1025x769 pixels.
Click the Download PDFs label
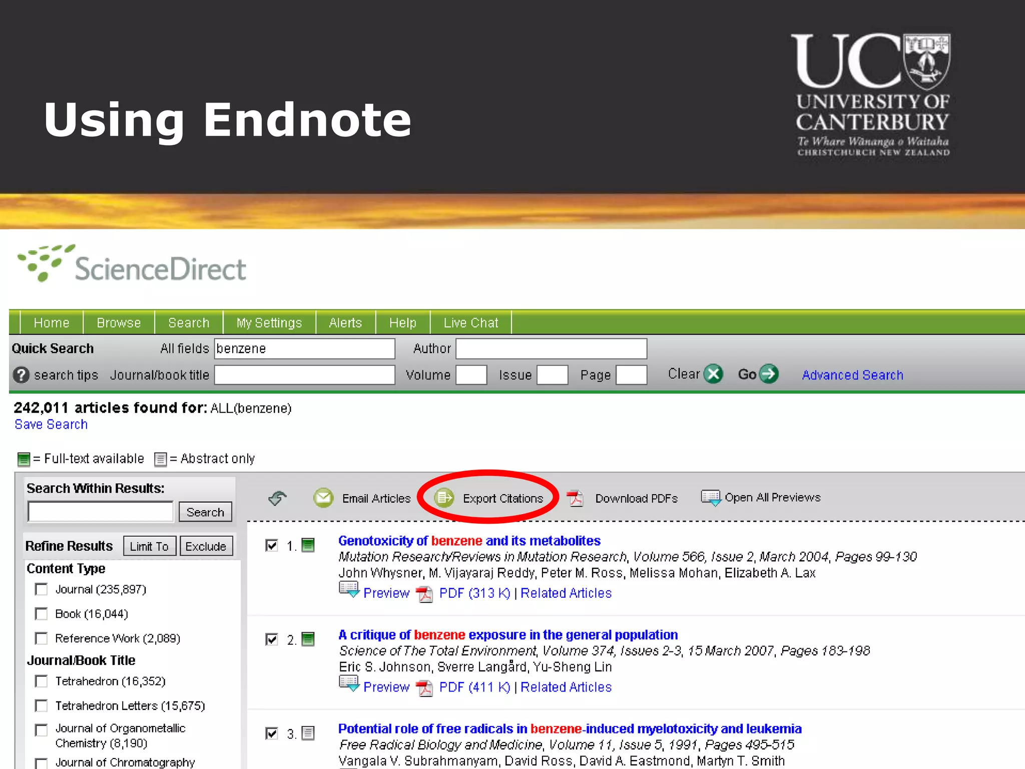tap(637, 499)
